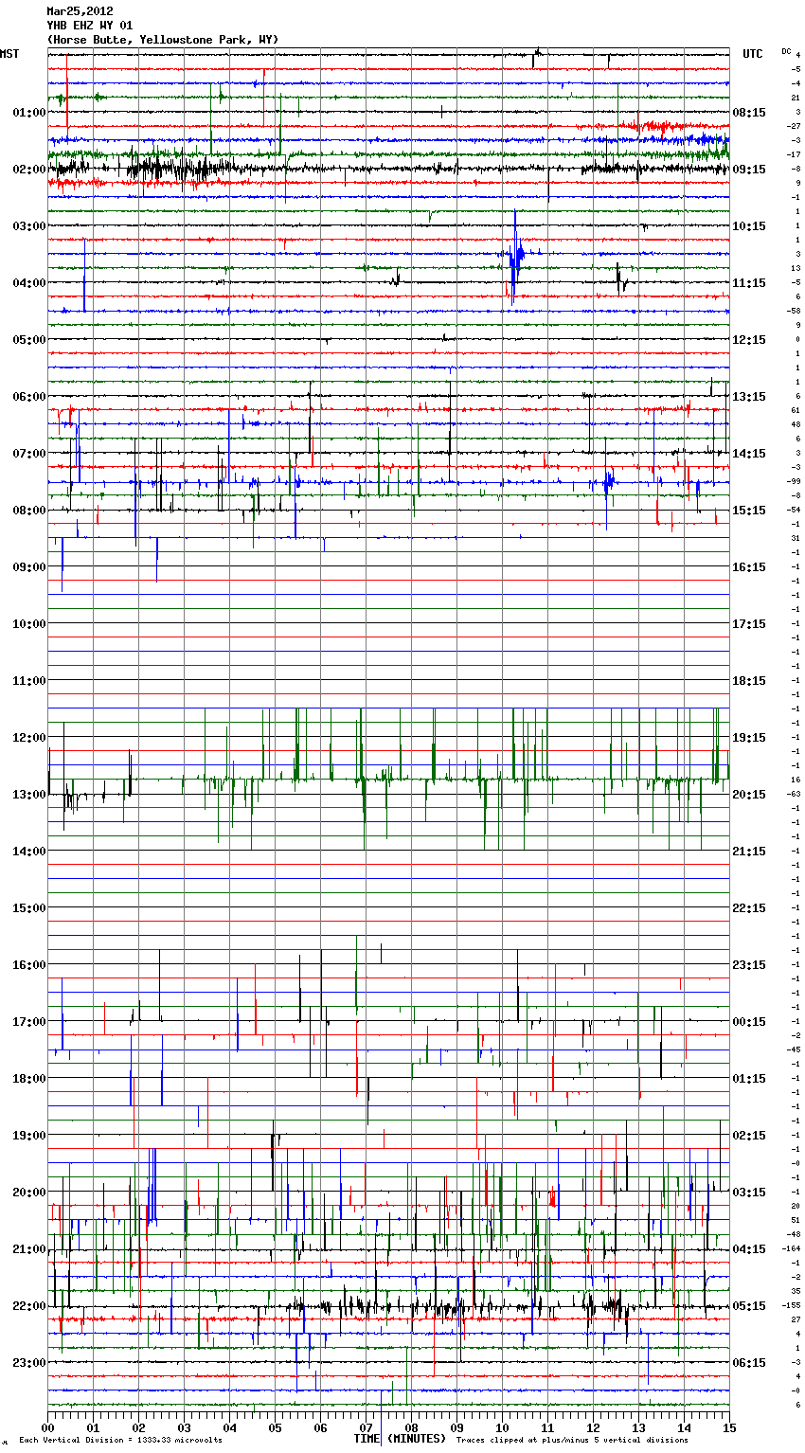Click the 10 minute tick label
This screenshot has width=805, height=1453.
[502, 1426]
